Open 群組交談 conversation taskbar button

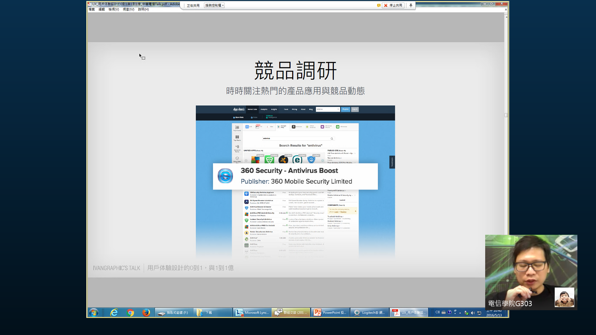pyautogui.click(x=291, y=312)
